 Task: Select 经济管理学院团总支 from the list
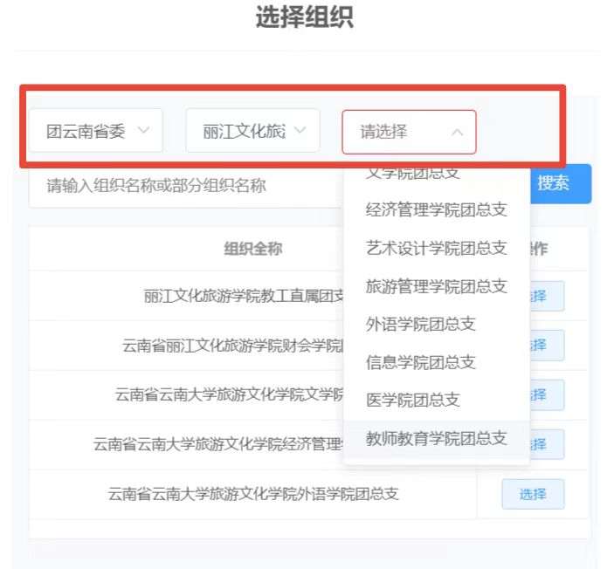pyautogui.click(x=436, y=210)
